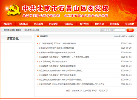Open article 【以案释法·民法典释义】财产继承关系案例

tap(57, 75)
